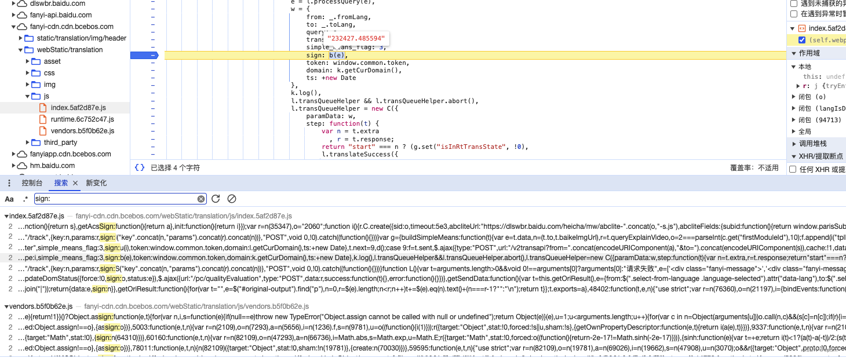
Task: Open the search result containing pdateDomStatus
Action: coord(423,278)
